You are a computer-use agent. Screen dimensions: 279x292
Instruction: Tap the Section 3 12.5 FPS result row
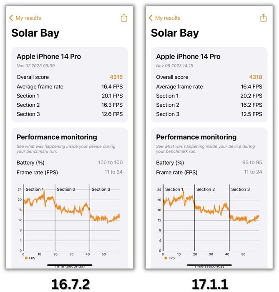(209, 114)
